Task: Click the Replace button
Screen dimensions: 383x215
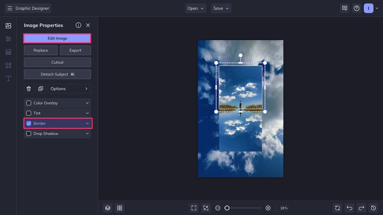Action: pos(41,50)
